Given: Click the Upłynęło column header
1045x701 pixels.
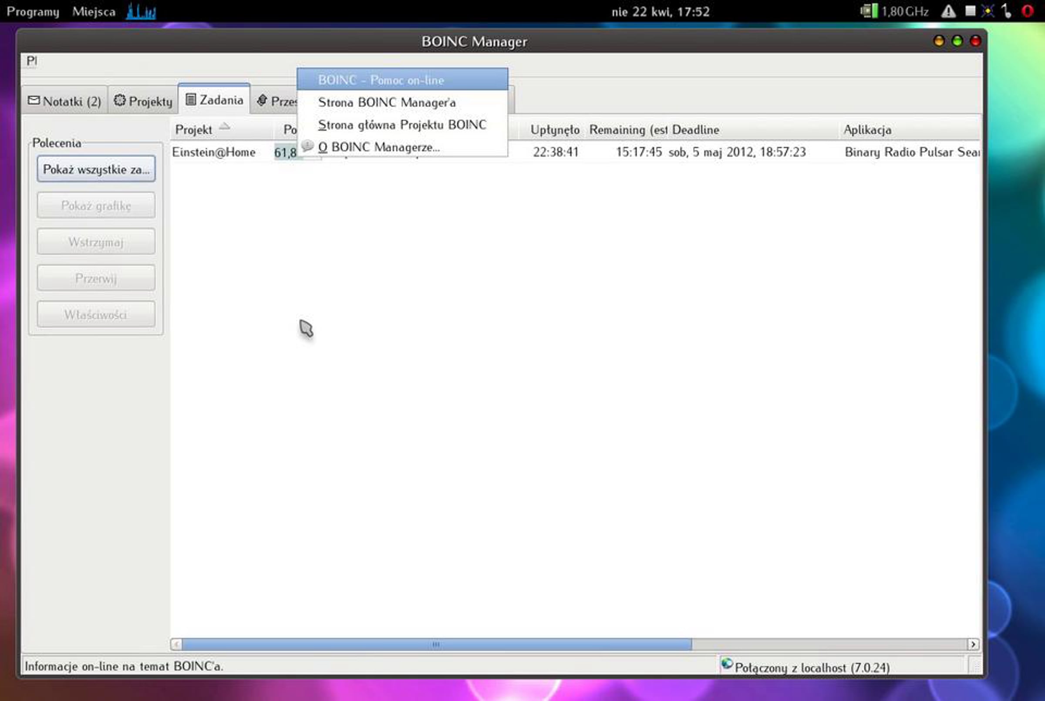Looking at the screenshot, I should click(554, 130).
